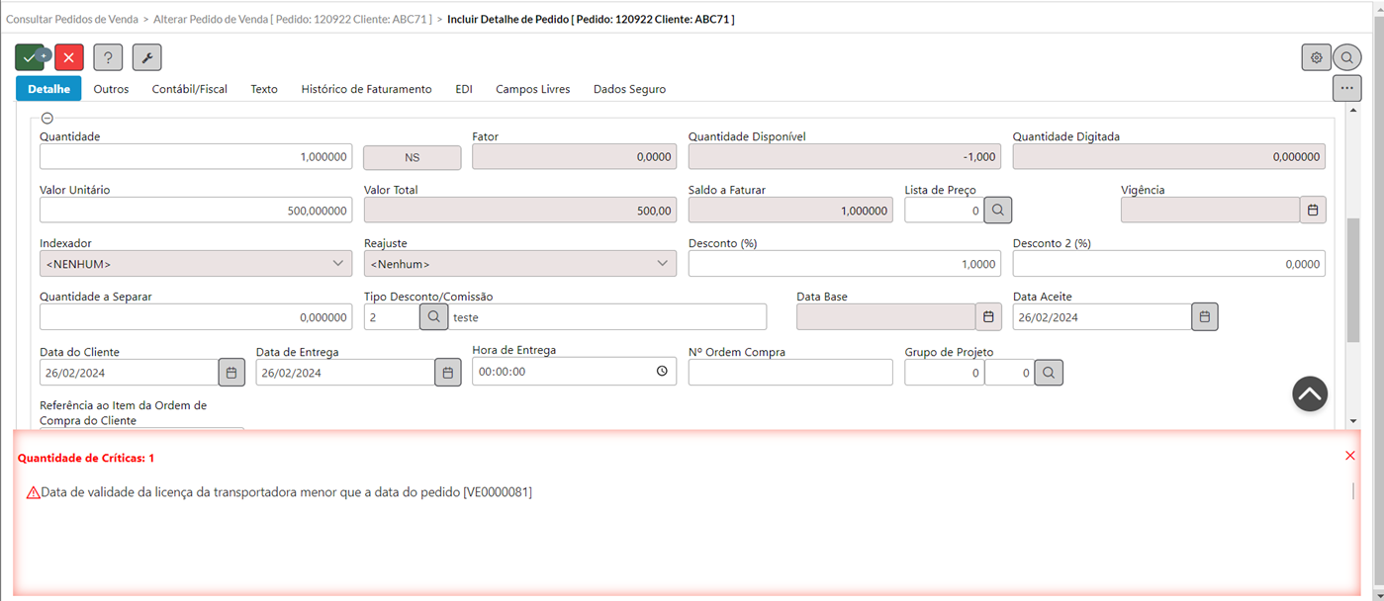The width and height of the screenshot is (1384, 601).
Task: Click 'Quantidade de Críticas: 1' heading
Action: (86, 458)
